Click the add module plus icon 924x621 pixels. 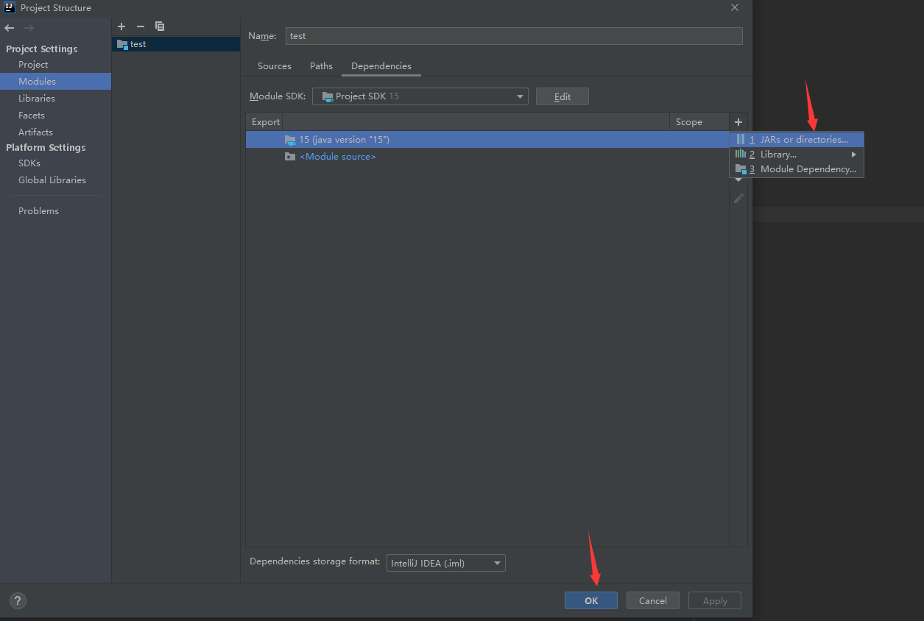click(x=121, y=26)
